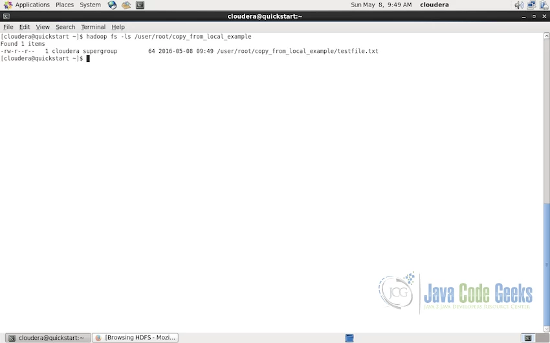Open the View menu
Viewport: 550px width, 343px height.
pos(43,27)
